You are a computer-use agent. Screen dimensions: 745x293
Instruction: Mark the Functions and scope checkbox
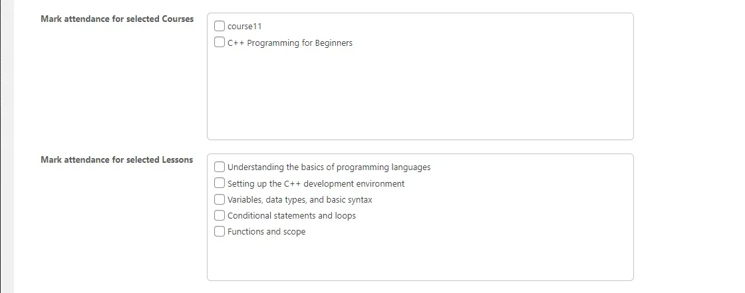(x=220, y=231)
